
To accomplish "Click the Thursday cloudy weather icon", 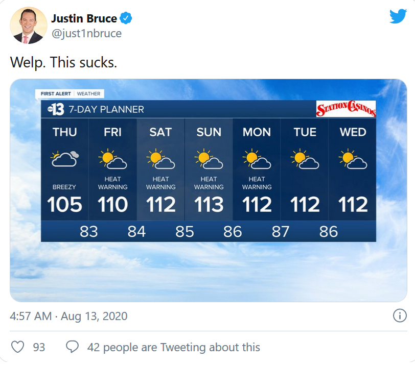I will (x=65, y=159).
